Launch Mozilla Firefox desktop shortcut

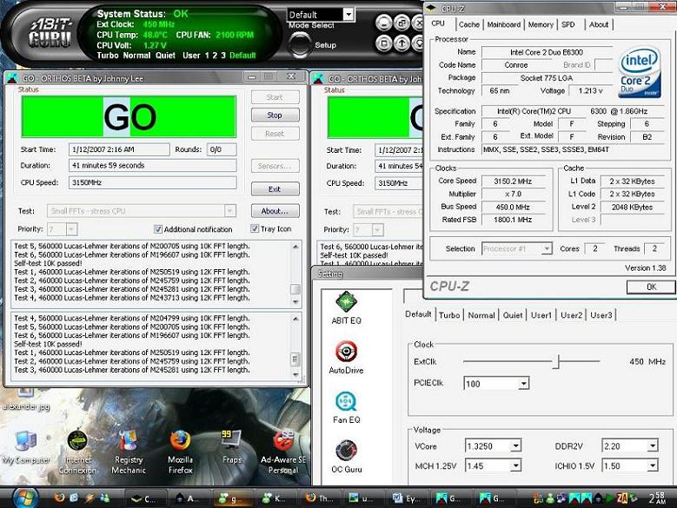coord(181,452)
